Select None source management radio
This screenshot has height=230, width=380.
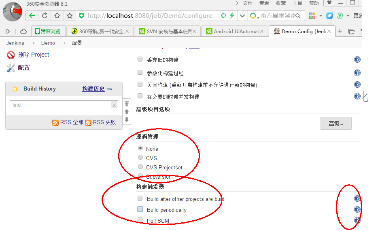click(140, 148)
